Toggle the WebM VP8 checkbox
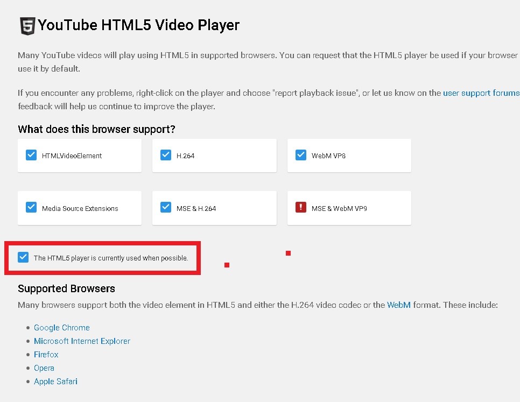Image resolution: width=520 pixels, height=402 pixels. click(x=301, y=155)
